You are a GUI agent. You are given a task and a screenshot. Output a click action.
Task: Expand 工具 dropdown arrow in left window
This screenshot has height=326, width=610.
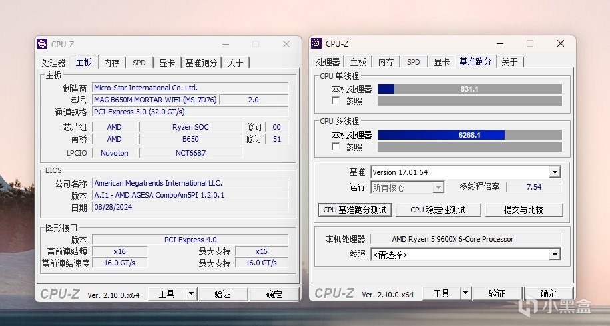[x=191, y=295]
